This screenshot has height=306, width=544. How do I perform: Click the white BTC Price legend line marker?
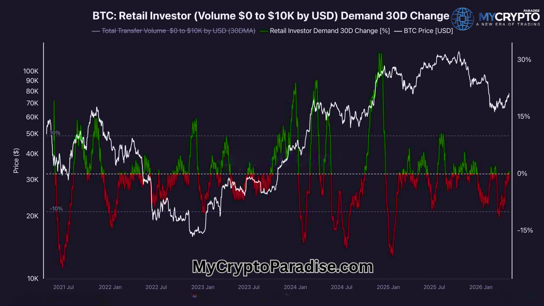point(399,31)
